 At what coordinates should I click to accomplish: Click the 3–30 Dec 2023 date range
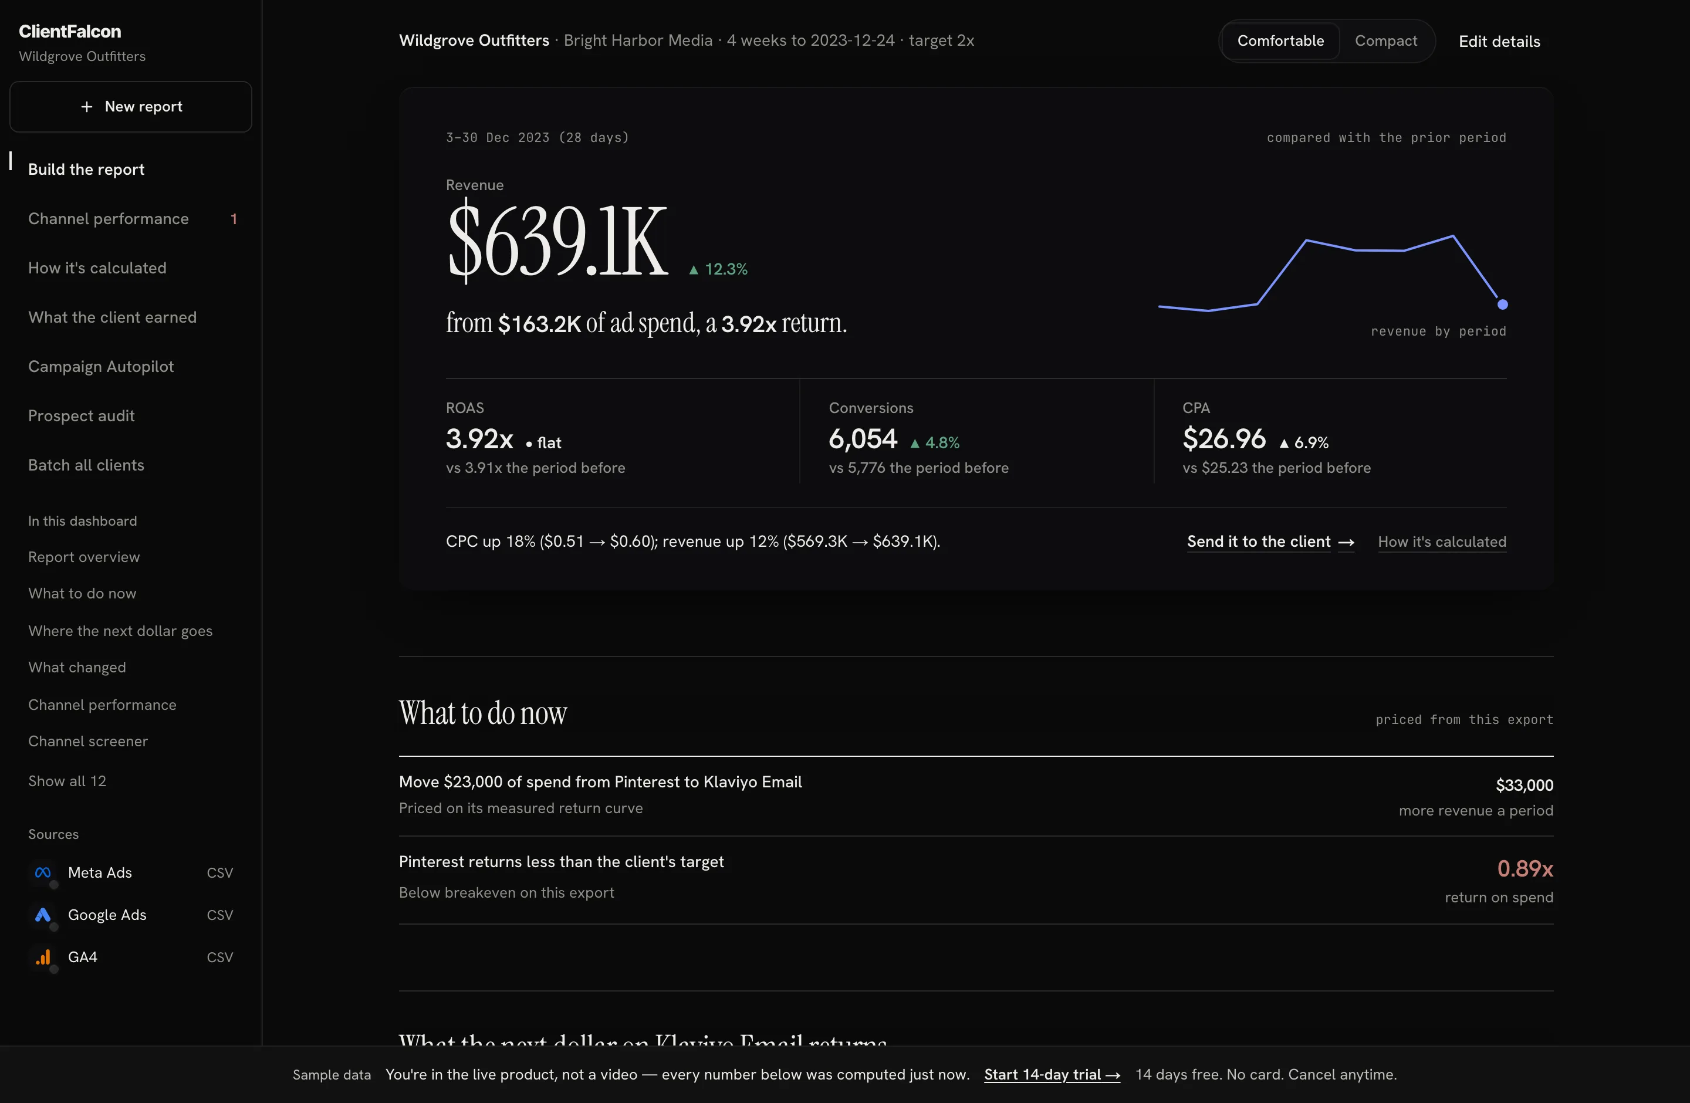538,138
